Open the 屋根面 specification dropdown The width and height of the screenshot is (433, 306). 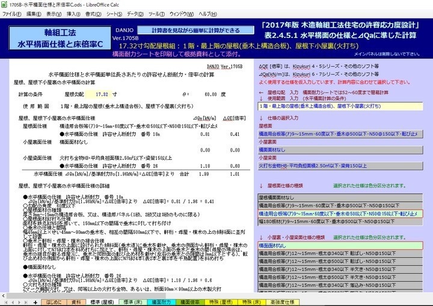(x=340, y=134)
